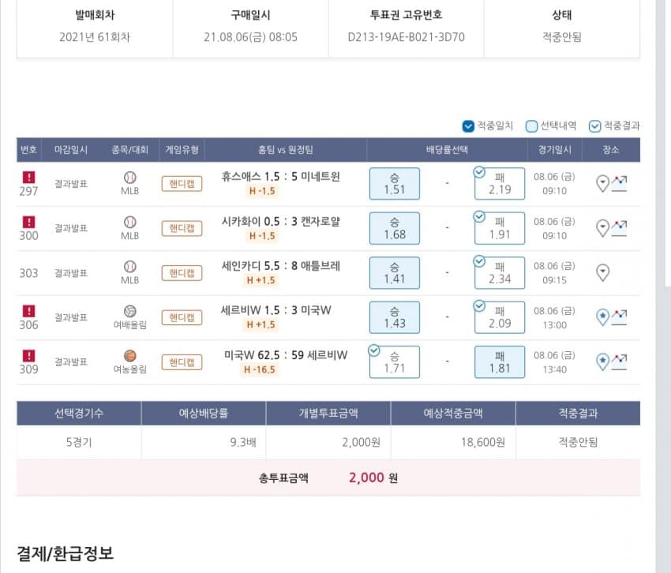671x573 pixels.
Task: Open 휴스애스 vs 미네트윈 match details
Action: point(281,177)
